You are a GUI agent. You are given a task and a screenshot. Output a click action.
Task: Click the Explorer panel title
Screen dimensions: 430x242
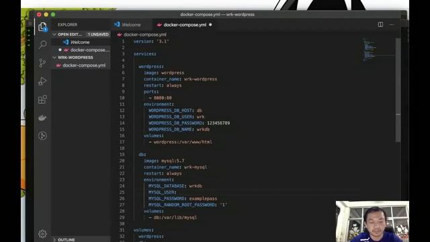click(67, 25)
